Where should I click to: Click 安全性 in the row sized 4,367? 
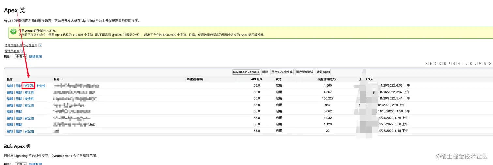(x=29, y=92)
